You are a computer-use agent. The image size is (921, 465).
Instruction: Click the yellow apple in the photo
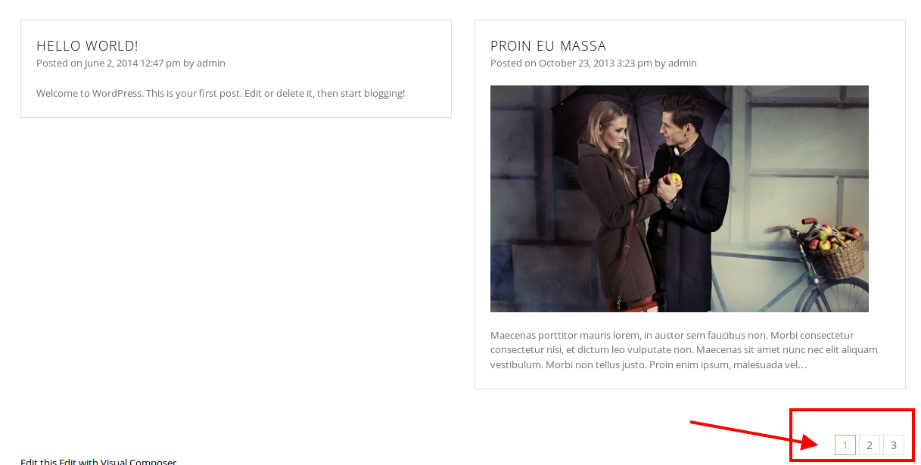coord(674,178)
